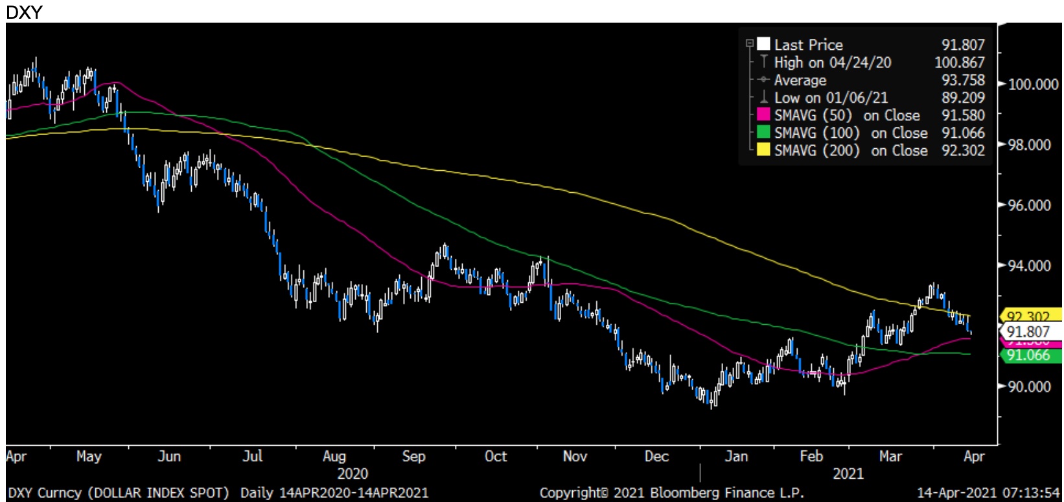1064x502 pixels.
Task: Click the 100.000 y-axis tick label
Action: coord(1033,84)
